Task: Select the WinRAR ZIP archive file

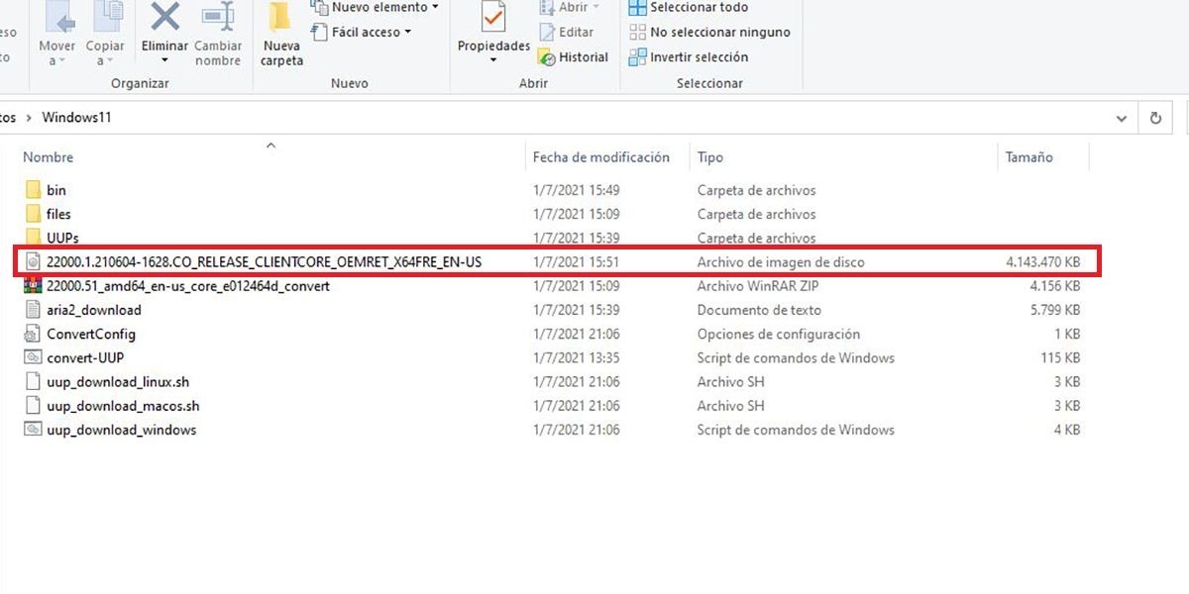Action: tap(188, 286)
